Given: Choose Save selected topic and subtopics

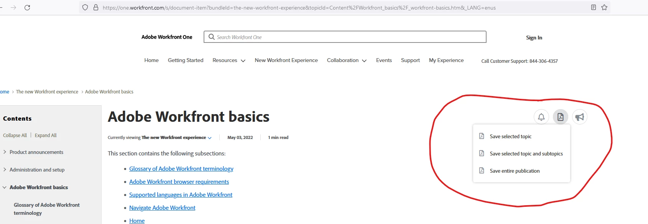Looking at the screenshot, I should [x=526, y=154].
